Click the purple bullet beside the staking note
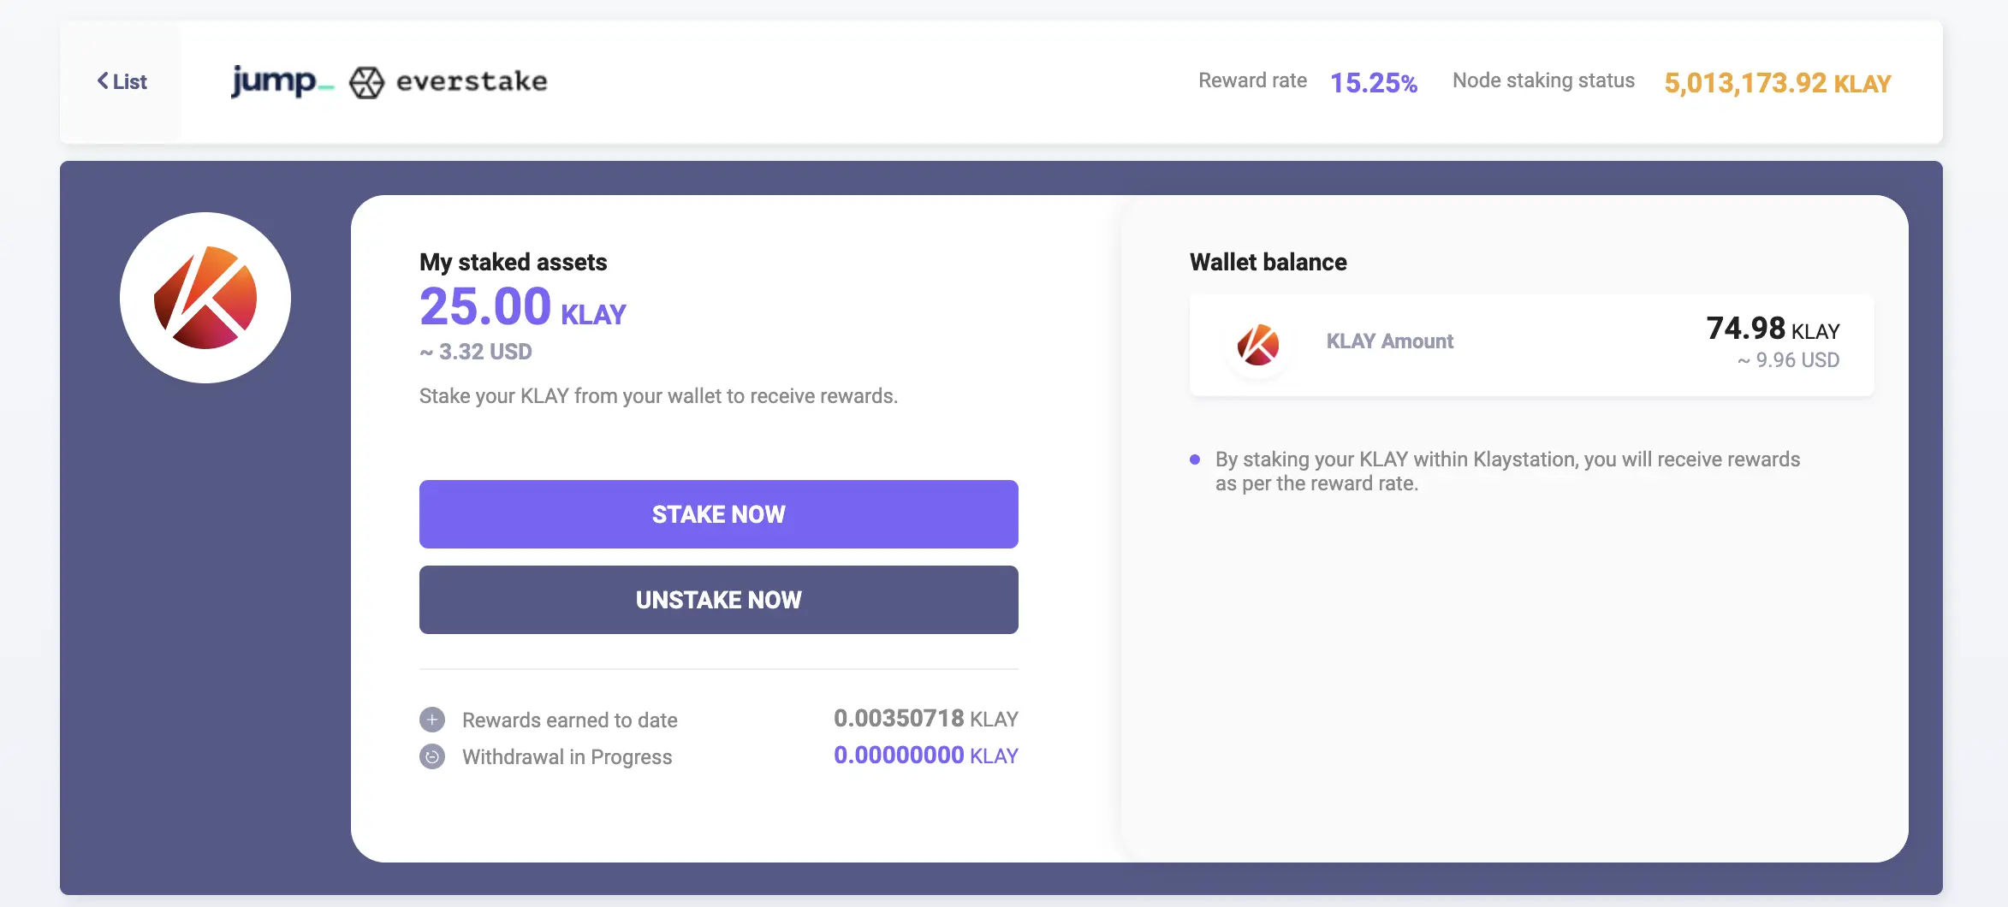 1196,460
